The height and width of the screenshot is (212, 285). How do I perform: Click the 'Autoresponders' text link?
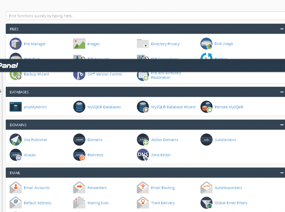coord(228,188)
